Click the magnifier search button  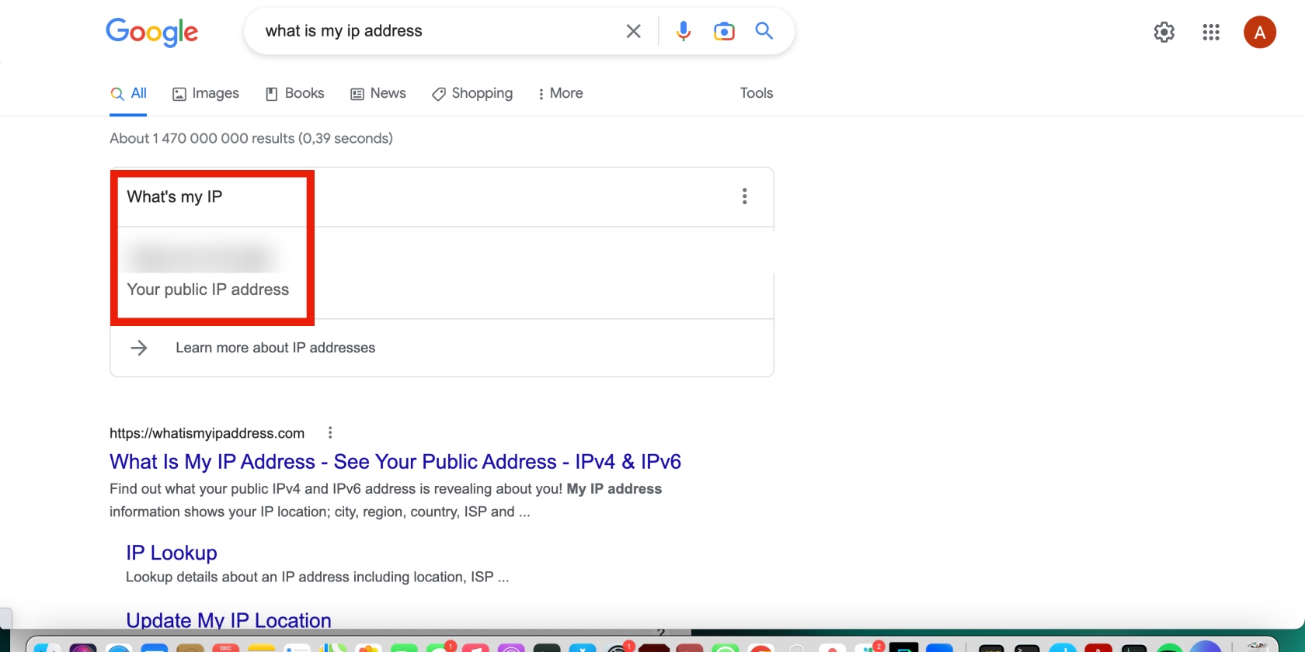764,31
